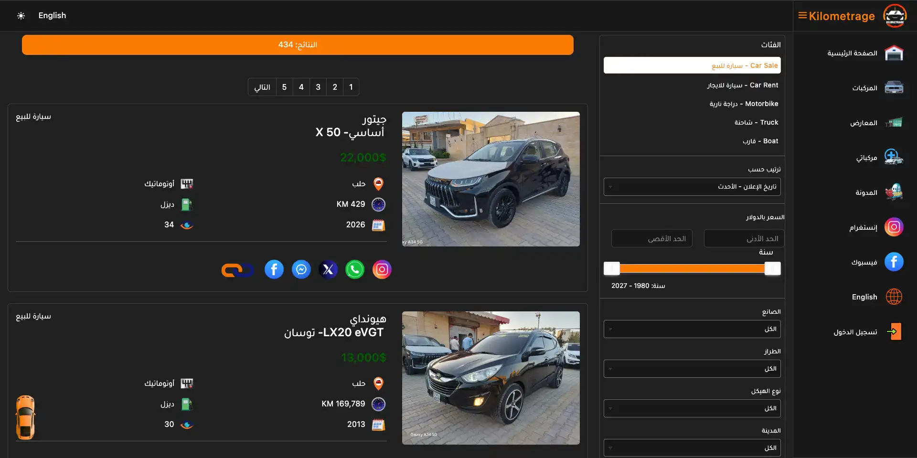Go to results page 2
Viewport: 917px width, 458px height.
click(x=335, y=87)
